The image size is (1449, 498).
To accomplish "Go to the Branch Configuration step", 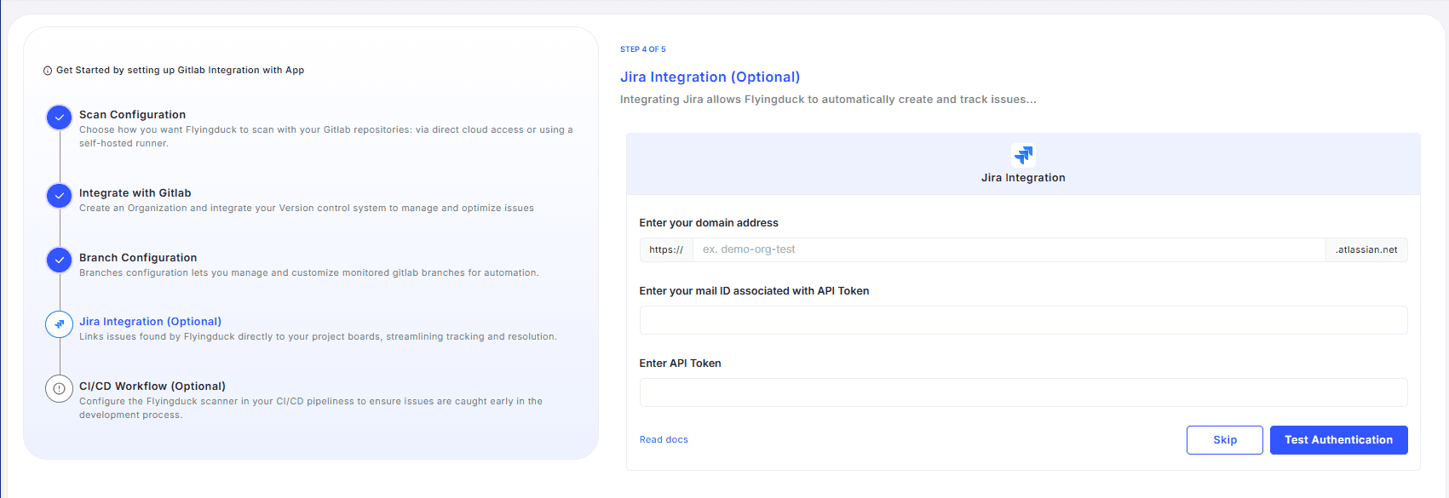I will (138, 257).
